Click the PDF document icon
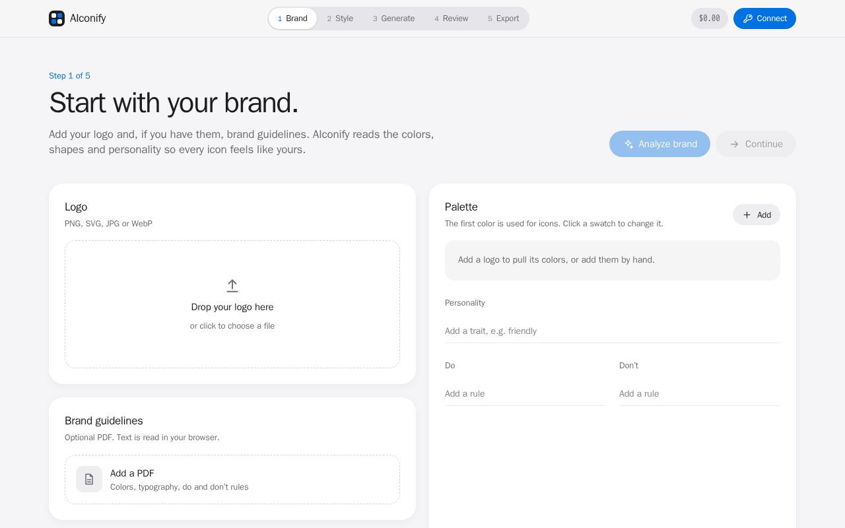This screenshot has height=528, width=845. [x=89, y=479]
